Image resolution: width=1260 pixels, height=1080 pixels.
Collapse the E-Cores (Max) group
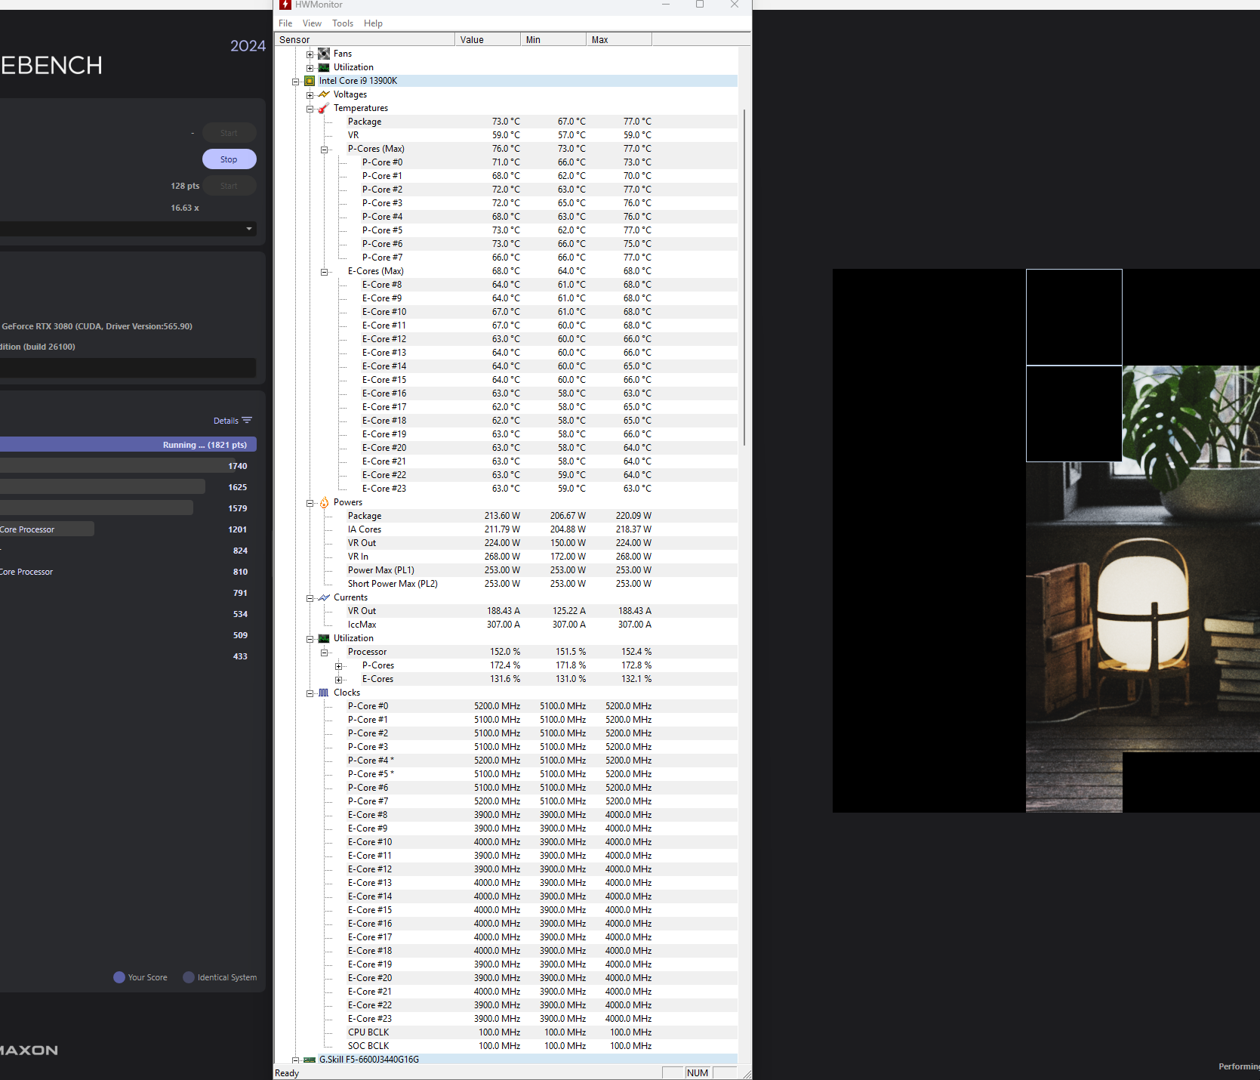(324, 272)
